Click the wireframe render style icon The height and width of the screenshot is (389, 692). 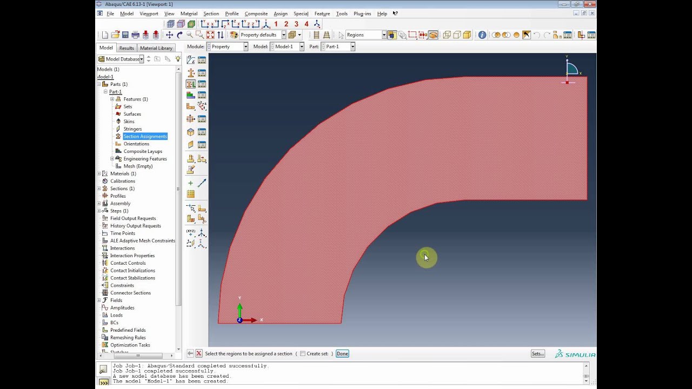pyautogui.click(x=447, y=35)
